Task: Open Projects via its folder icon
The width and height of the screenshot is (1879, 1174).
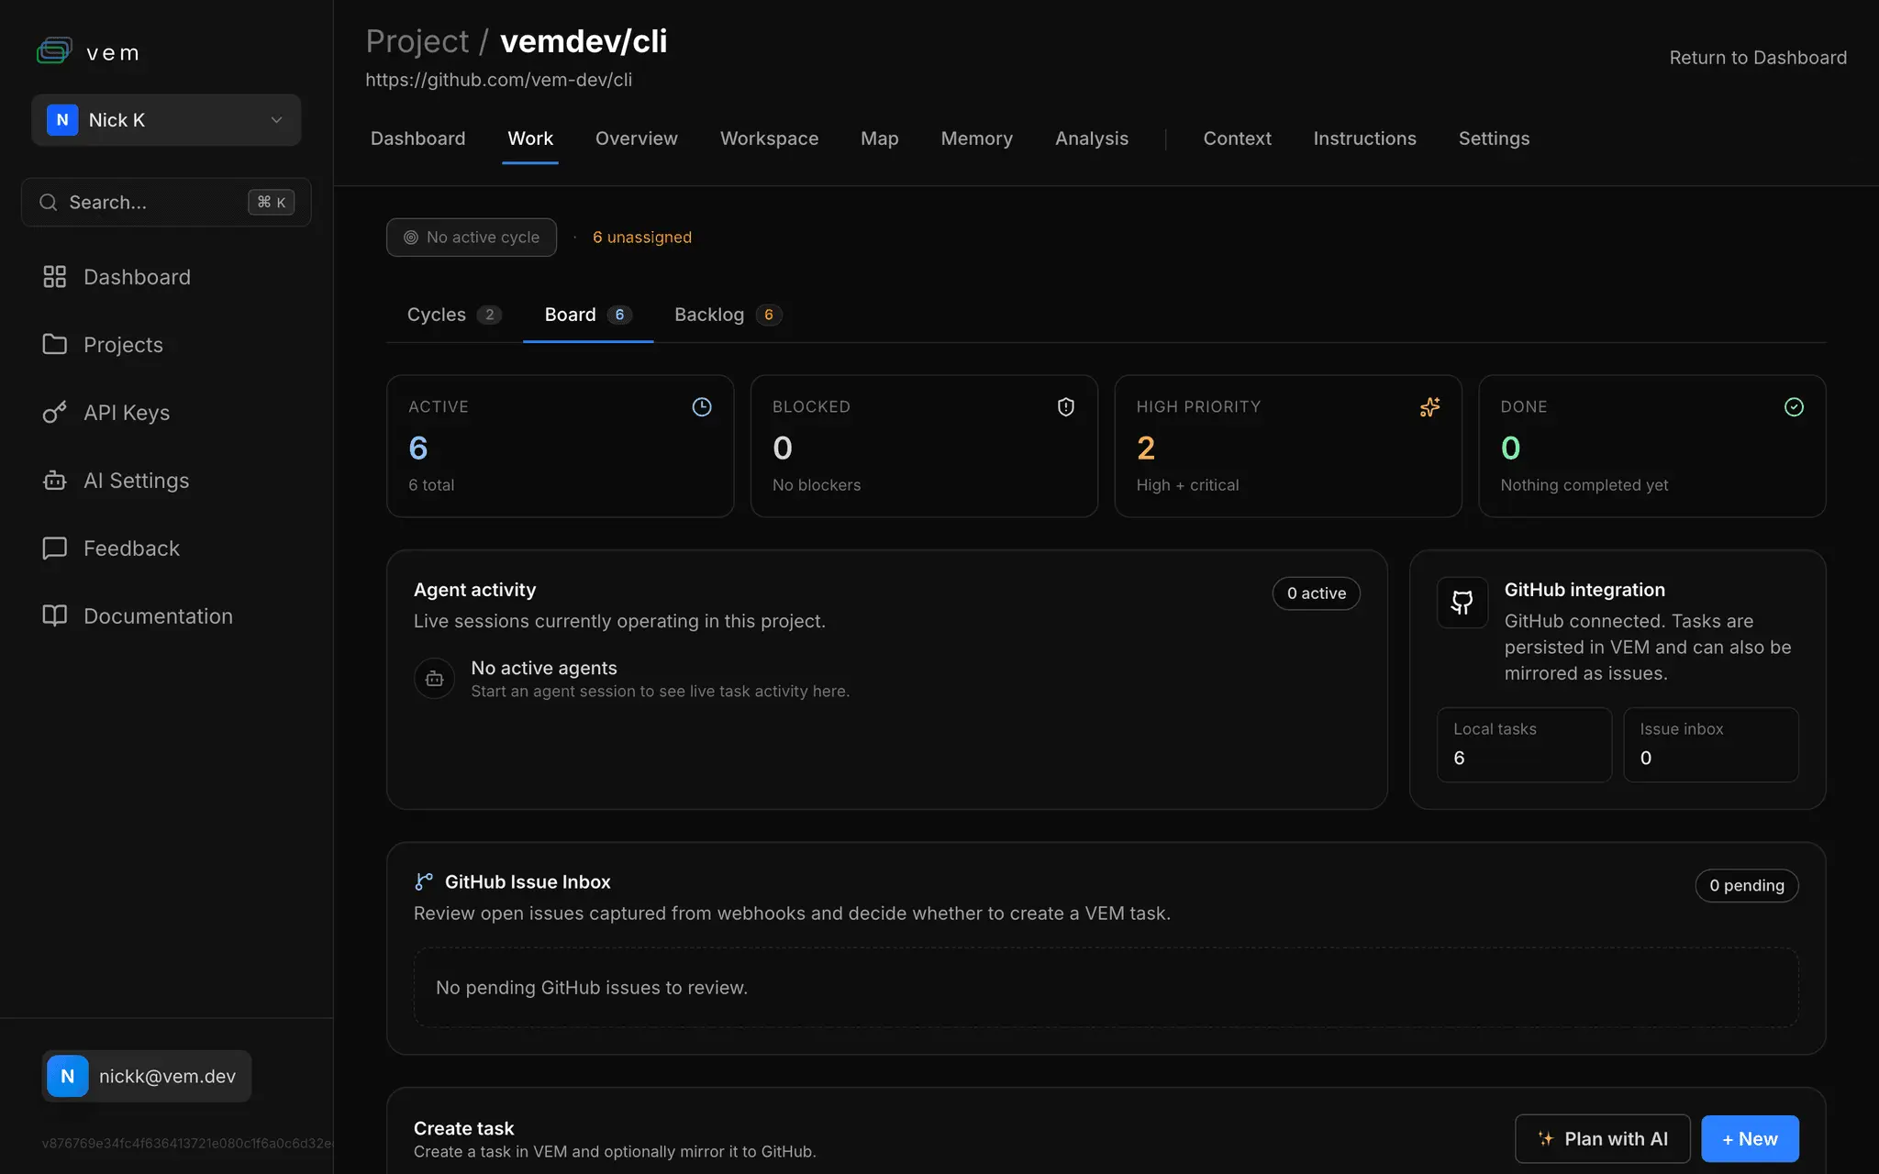Action: tap(55, 344)
